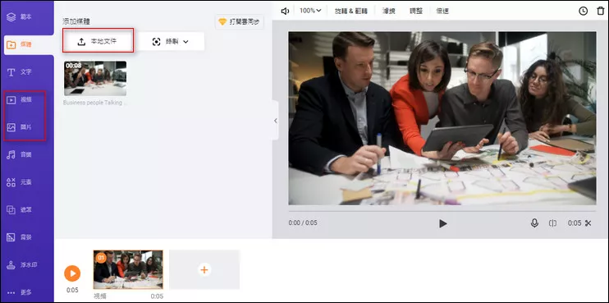This screenshot has width=609, height=303.
Task: Play the storyboard with the orange play button
Action: 72,273
